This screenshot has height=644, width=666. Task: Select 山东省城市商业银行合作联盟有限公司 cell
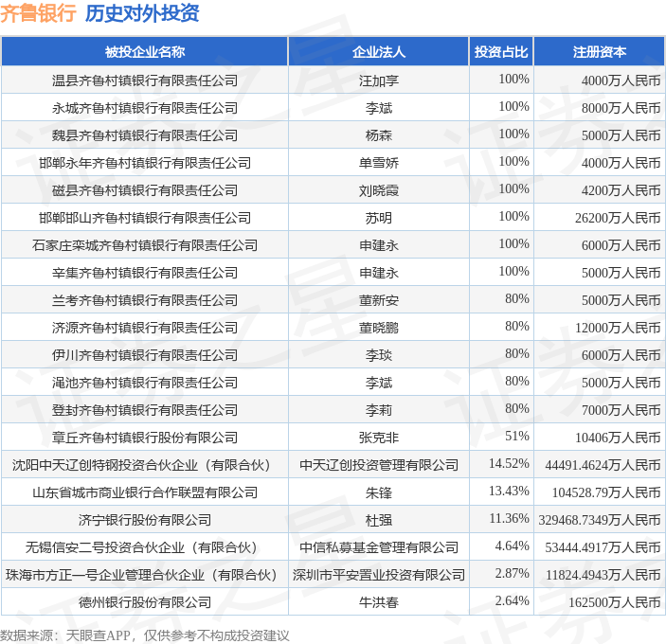[144, 492]
